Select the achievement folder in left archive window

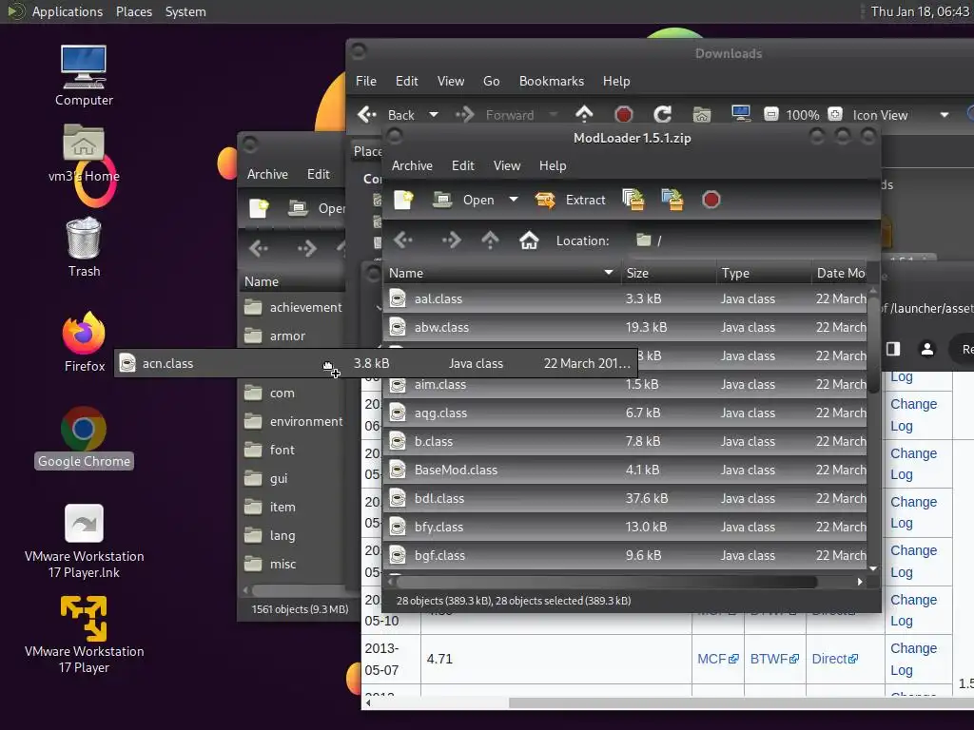pos(293,307)
